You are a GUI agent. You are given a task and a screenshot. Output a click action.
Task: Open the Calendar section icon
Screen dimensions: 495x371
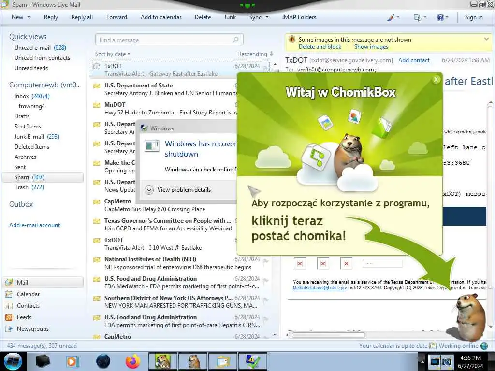tap(9, 294)
